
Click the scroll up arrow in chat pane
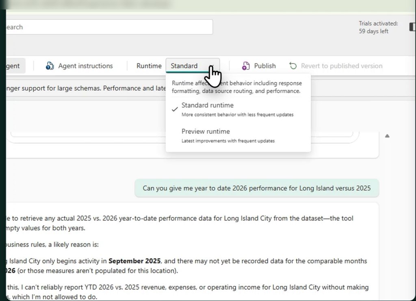(x=387, y=136)
